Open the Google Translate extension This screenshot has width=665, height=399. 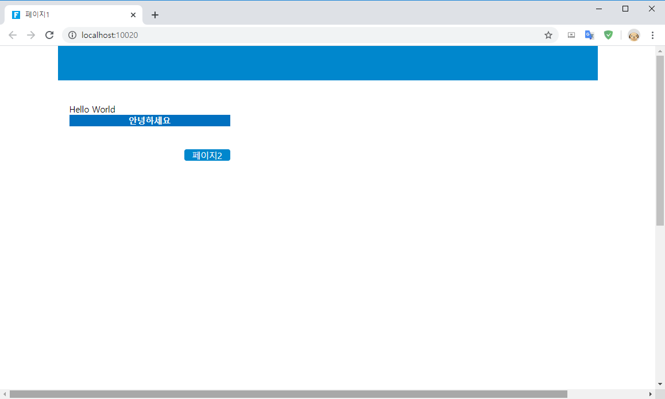point(589,35)
